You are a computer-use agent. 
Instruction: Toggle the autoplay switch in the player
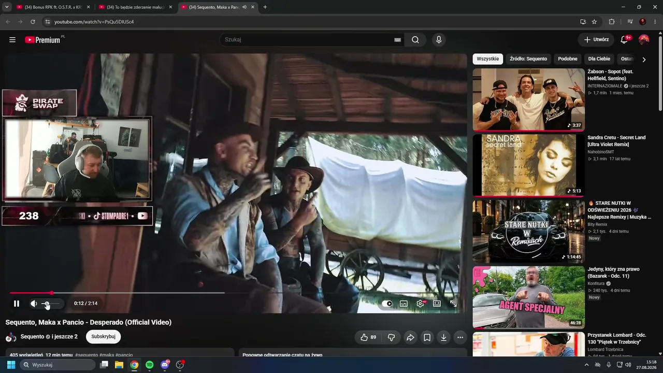(x=387, y=304)
